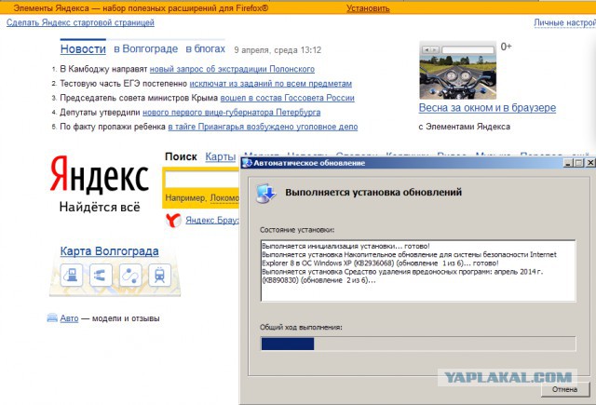Click the red Yandex Browser logo icon

click(174, 221)
